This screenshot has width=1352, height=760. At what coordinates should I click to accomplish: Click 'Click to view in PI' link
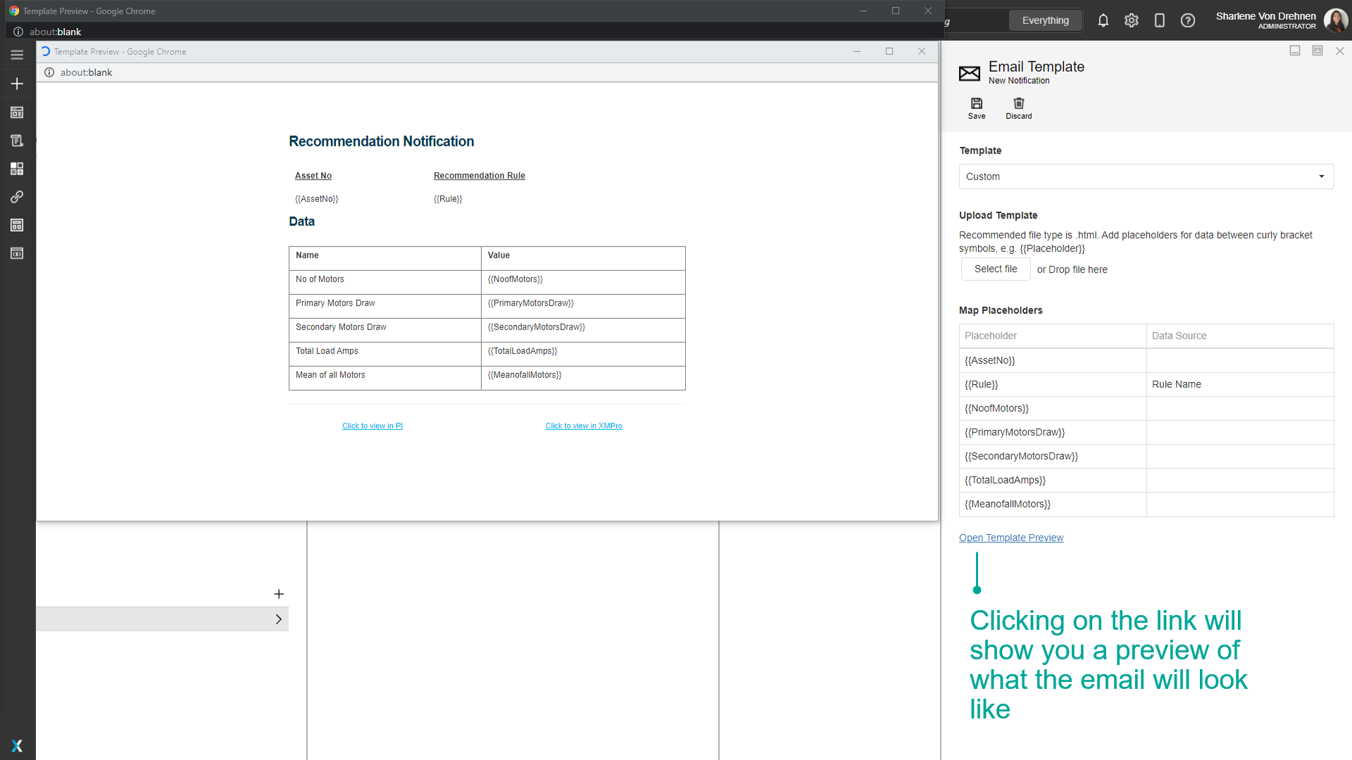[x=372, y=426]
